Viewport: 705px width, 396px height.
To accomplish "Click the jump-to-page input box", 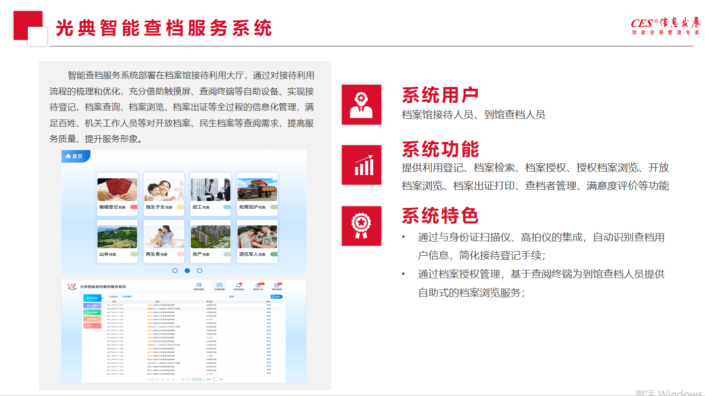I will (x=216, y=378).
